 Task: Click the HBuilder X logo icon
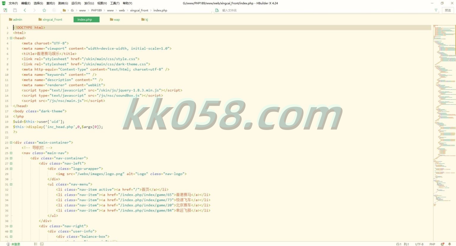pyautogui.click(x=4, y=3)
